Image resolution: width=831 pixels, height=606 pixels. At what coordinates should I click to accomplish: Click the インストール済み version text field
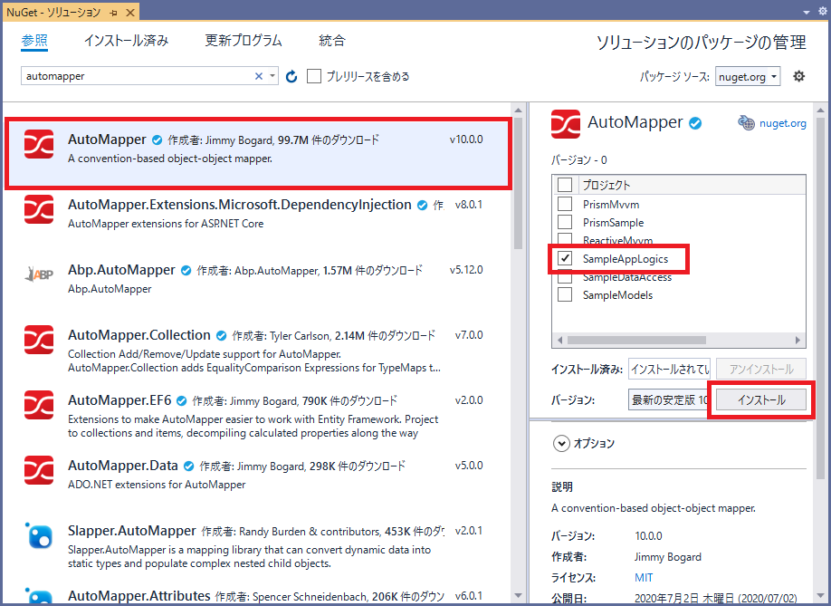(x=669, y=369)
